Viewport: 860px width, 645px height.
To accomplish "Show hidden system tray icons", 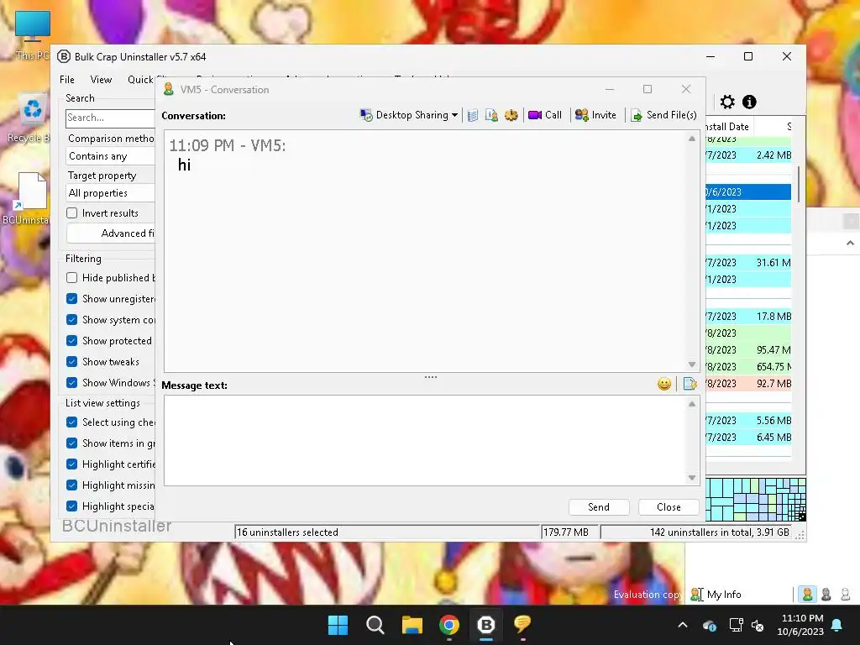I will 683,625.
